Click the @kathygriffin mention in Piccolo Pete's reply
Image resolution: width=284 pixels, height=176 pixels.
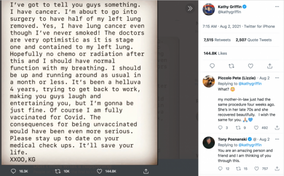[250, 83]
